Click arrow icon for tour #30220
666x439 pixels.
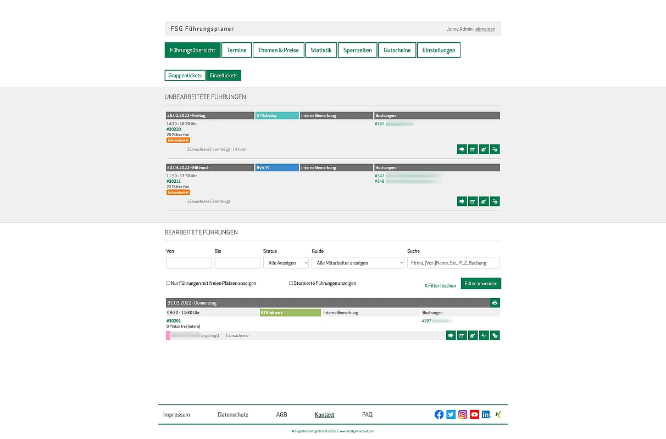coord(462,149)
